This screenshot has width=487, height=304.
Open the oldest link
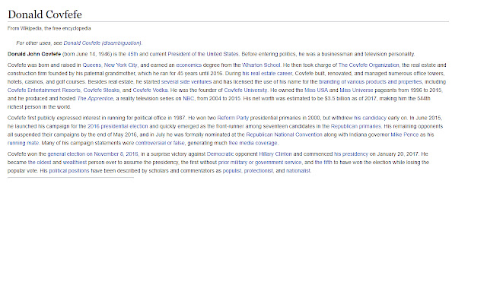click(40, 163)
